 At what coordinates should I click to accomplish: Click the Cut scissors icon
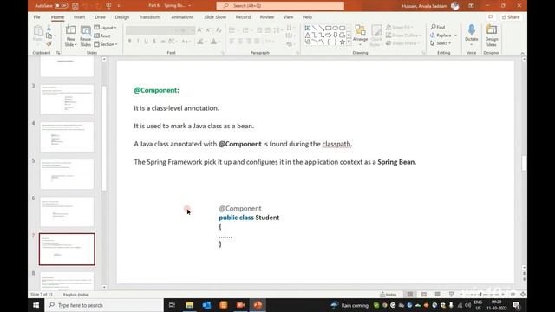pyautogui.click(x=49, y=28)
